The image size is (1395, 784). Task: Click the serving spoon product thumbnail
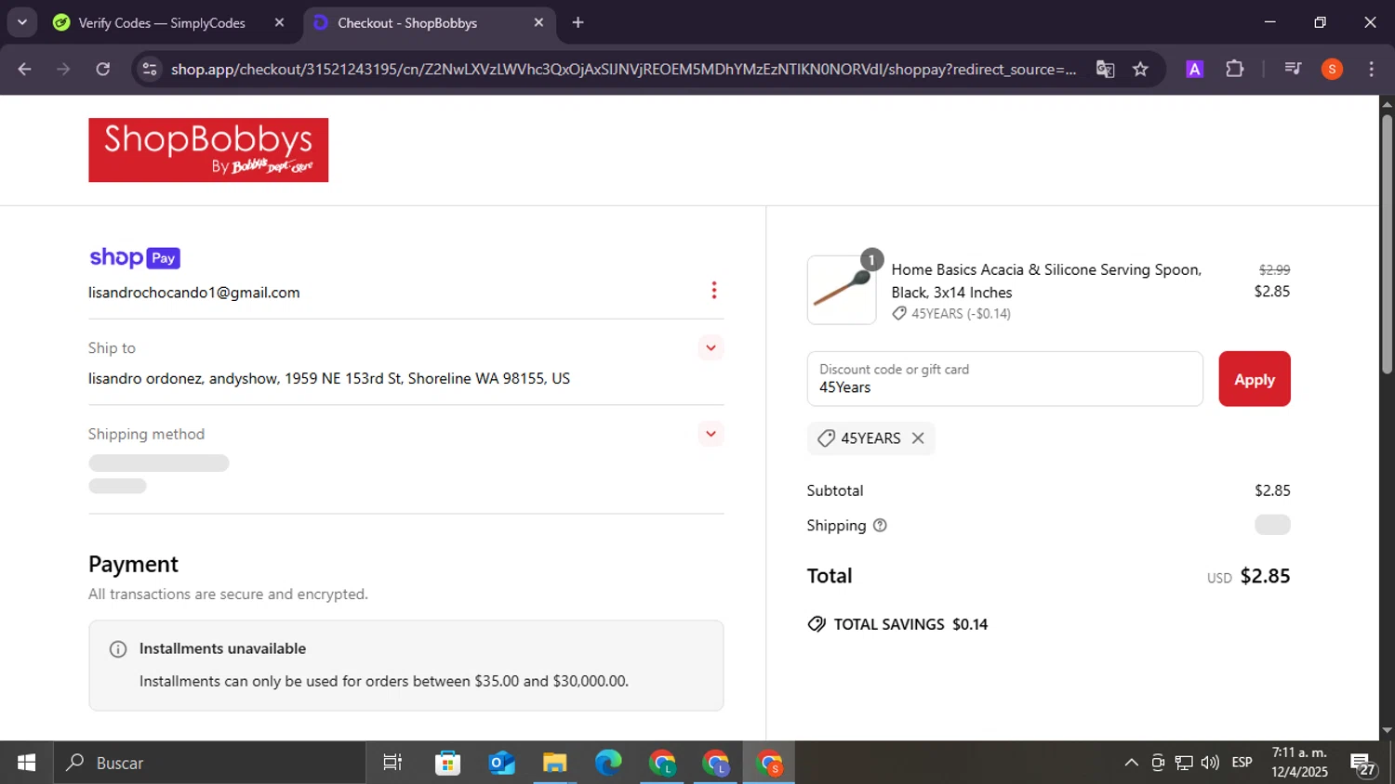click(842, 290)
